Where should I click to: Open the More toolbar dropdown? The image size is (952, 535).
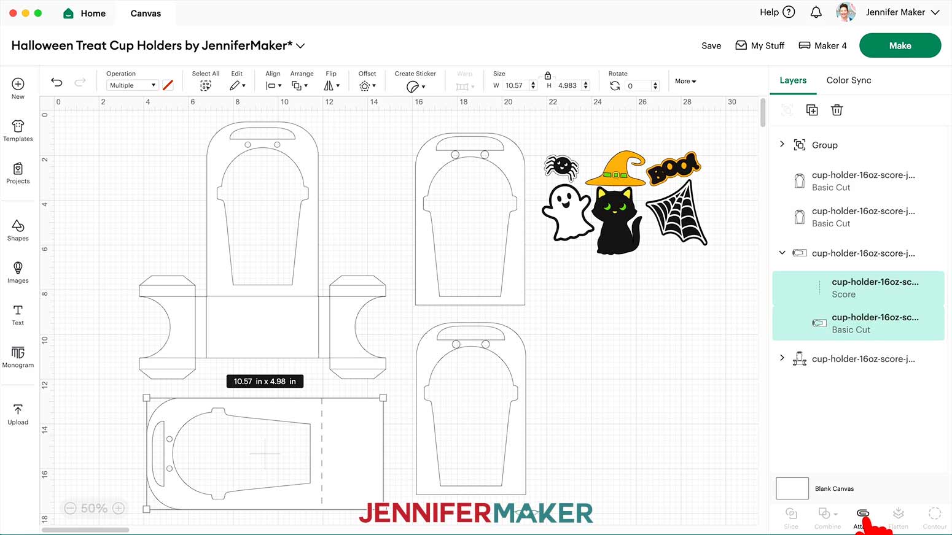pos(685,81)
